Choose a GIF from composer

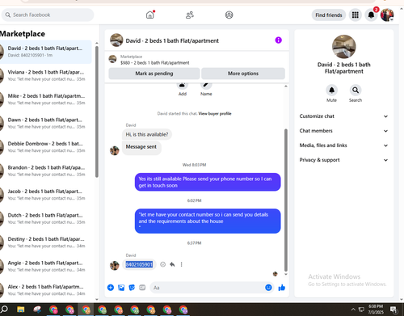[142, 288]
